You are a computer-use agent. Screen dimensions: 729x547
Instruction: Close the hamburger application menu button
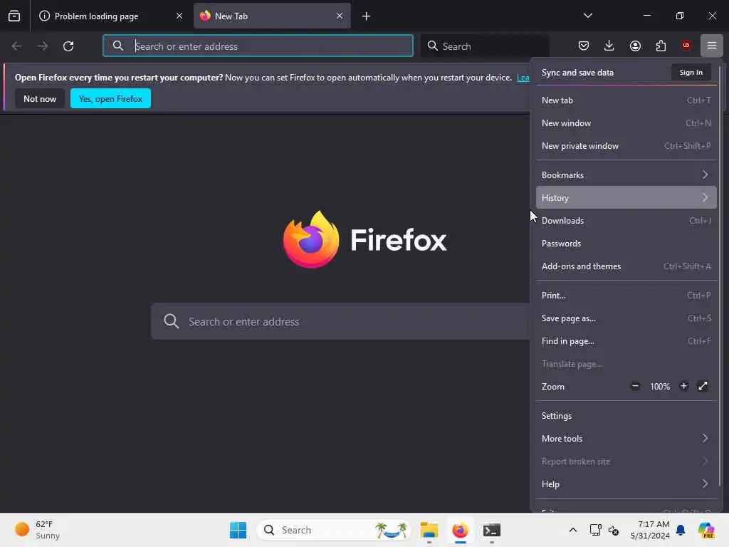click(x=712, y=46)
